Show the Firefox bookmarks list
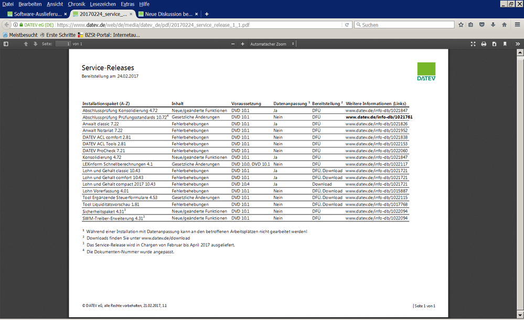Screen dimensions: 524x320 (471, 25)
